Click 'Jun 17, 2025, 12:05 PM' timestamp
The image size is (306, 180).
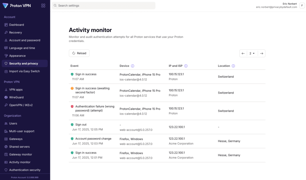[x=88, y=129]
